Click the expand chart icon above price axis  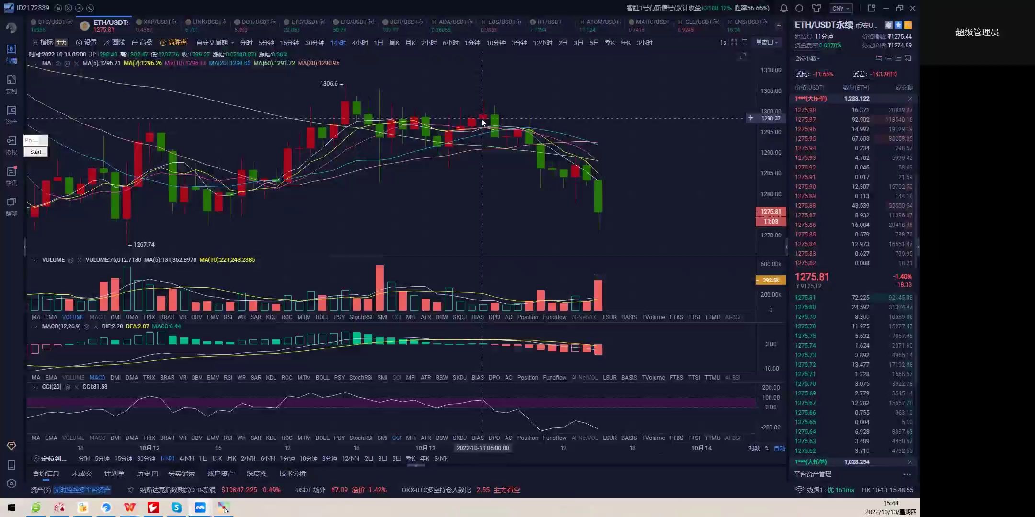tap(742, 57)
